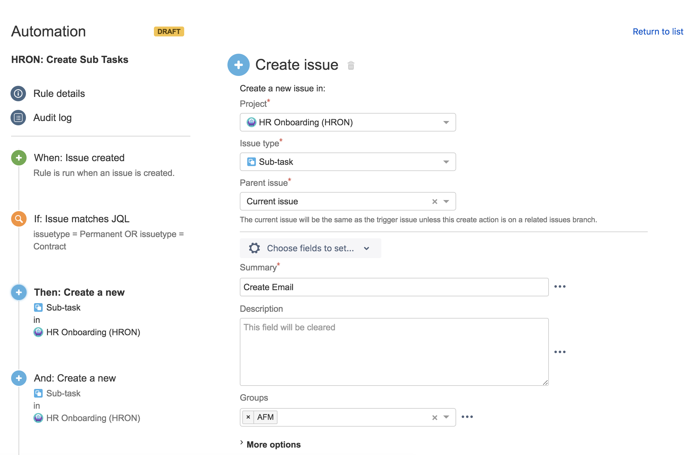The width and height of the screenshot is (691, 455).
Task: Click the Then: Create a new action icon
Action: [x=19, y=292]
